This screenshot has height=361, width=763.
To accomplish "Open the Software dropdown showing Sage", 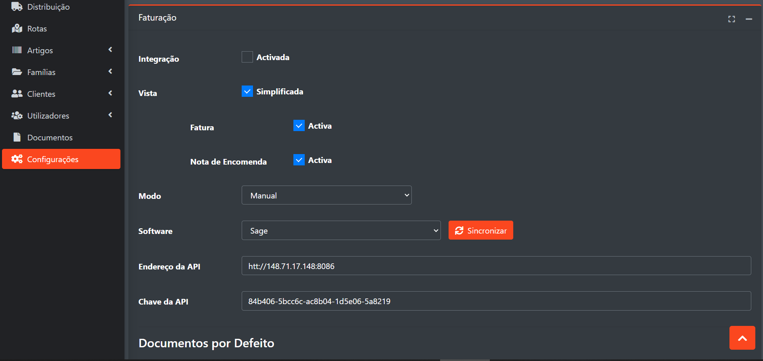I will 341,230.
